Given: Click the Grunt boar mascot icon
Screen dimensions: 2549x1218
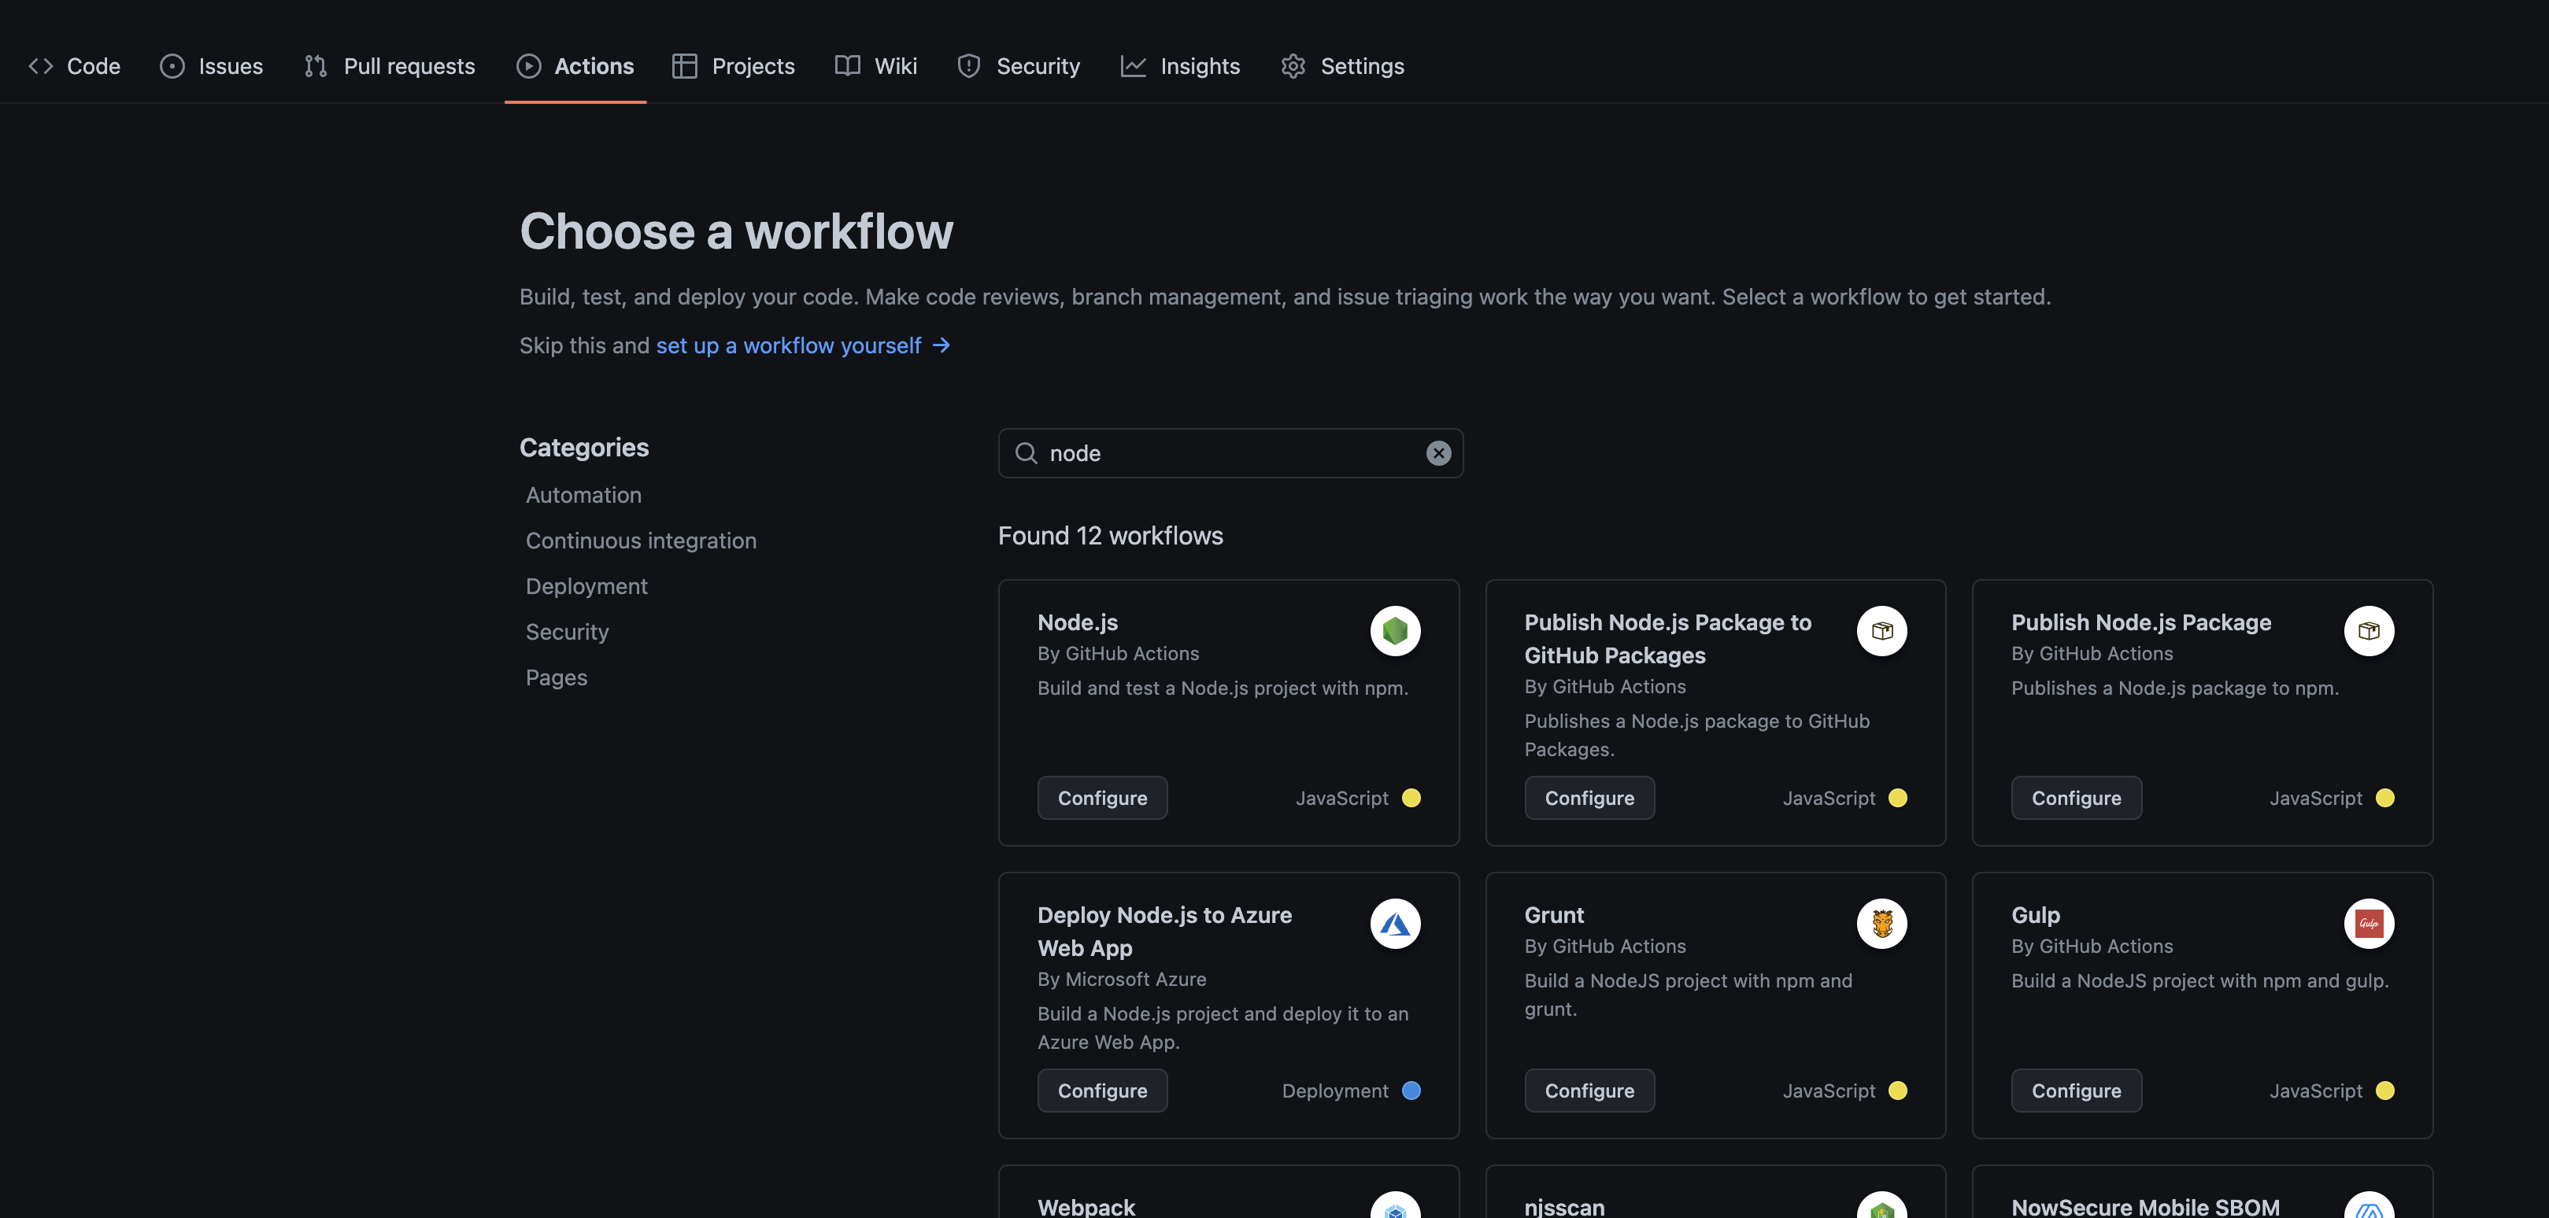Looking at the screenshot, I should [1881, 922].
